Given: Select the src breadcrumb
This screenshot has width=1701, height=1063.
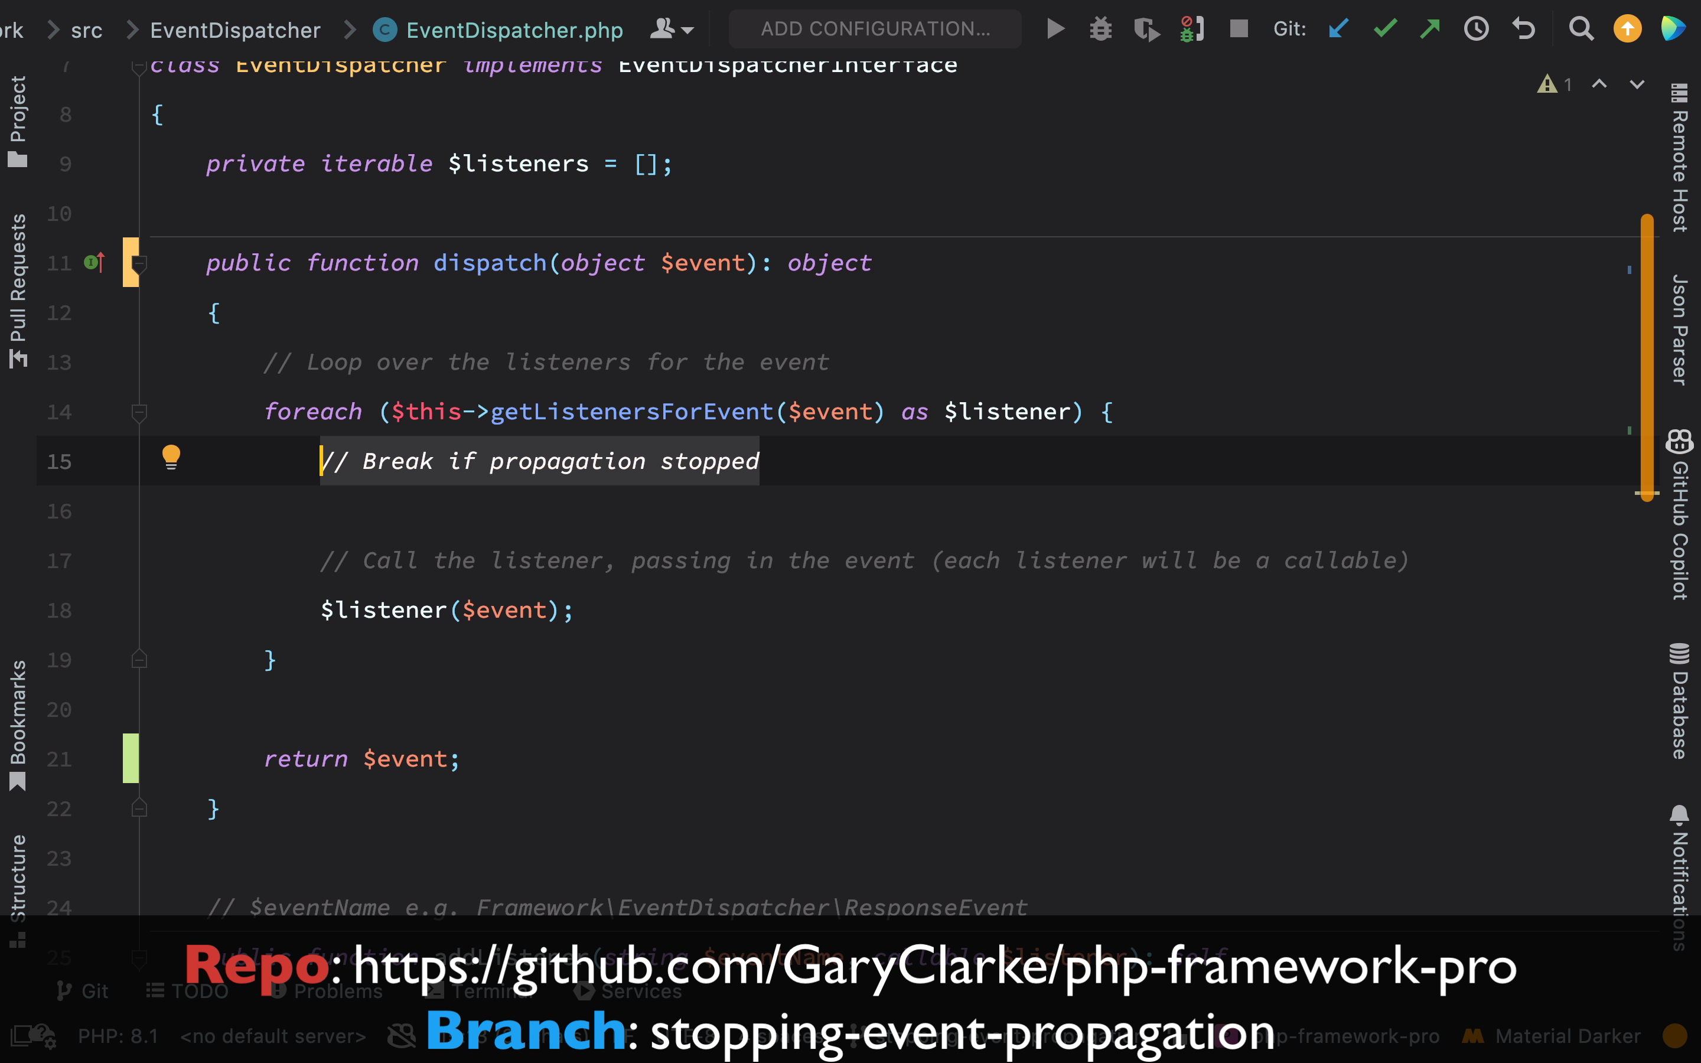Looking at the screenshot, I should 86,30.
